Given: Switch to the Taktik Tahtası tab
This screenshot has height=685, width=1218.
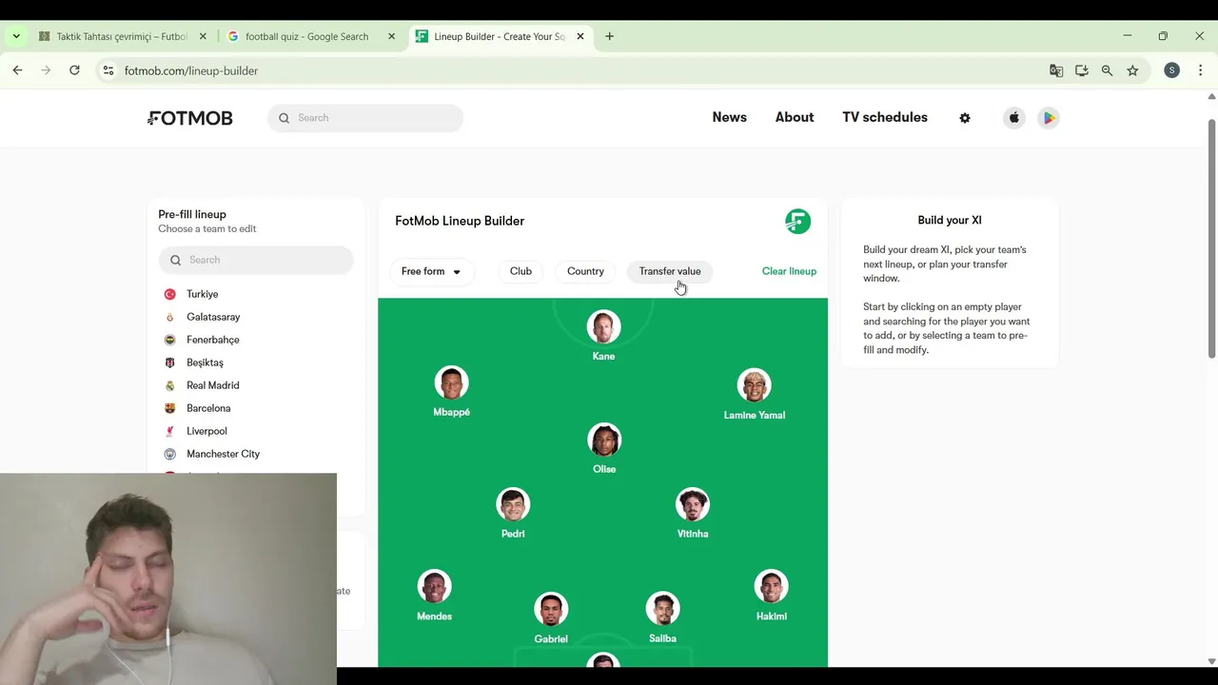Looking at the screenshot, I should (122, 36).
